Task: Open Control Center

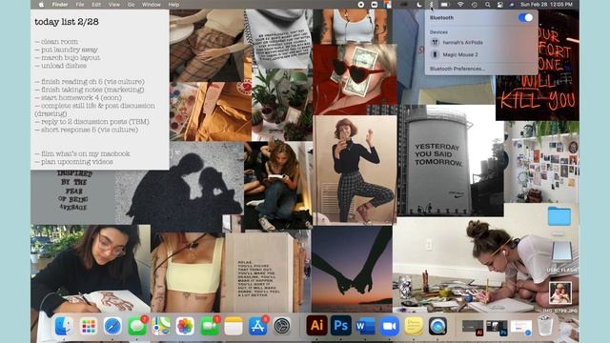Action: [499, 5]
